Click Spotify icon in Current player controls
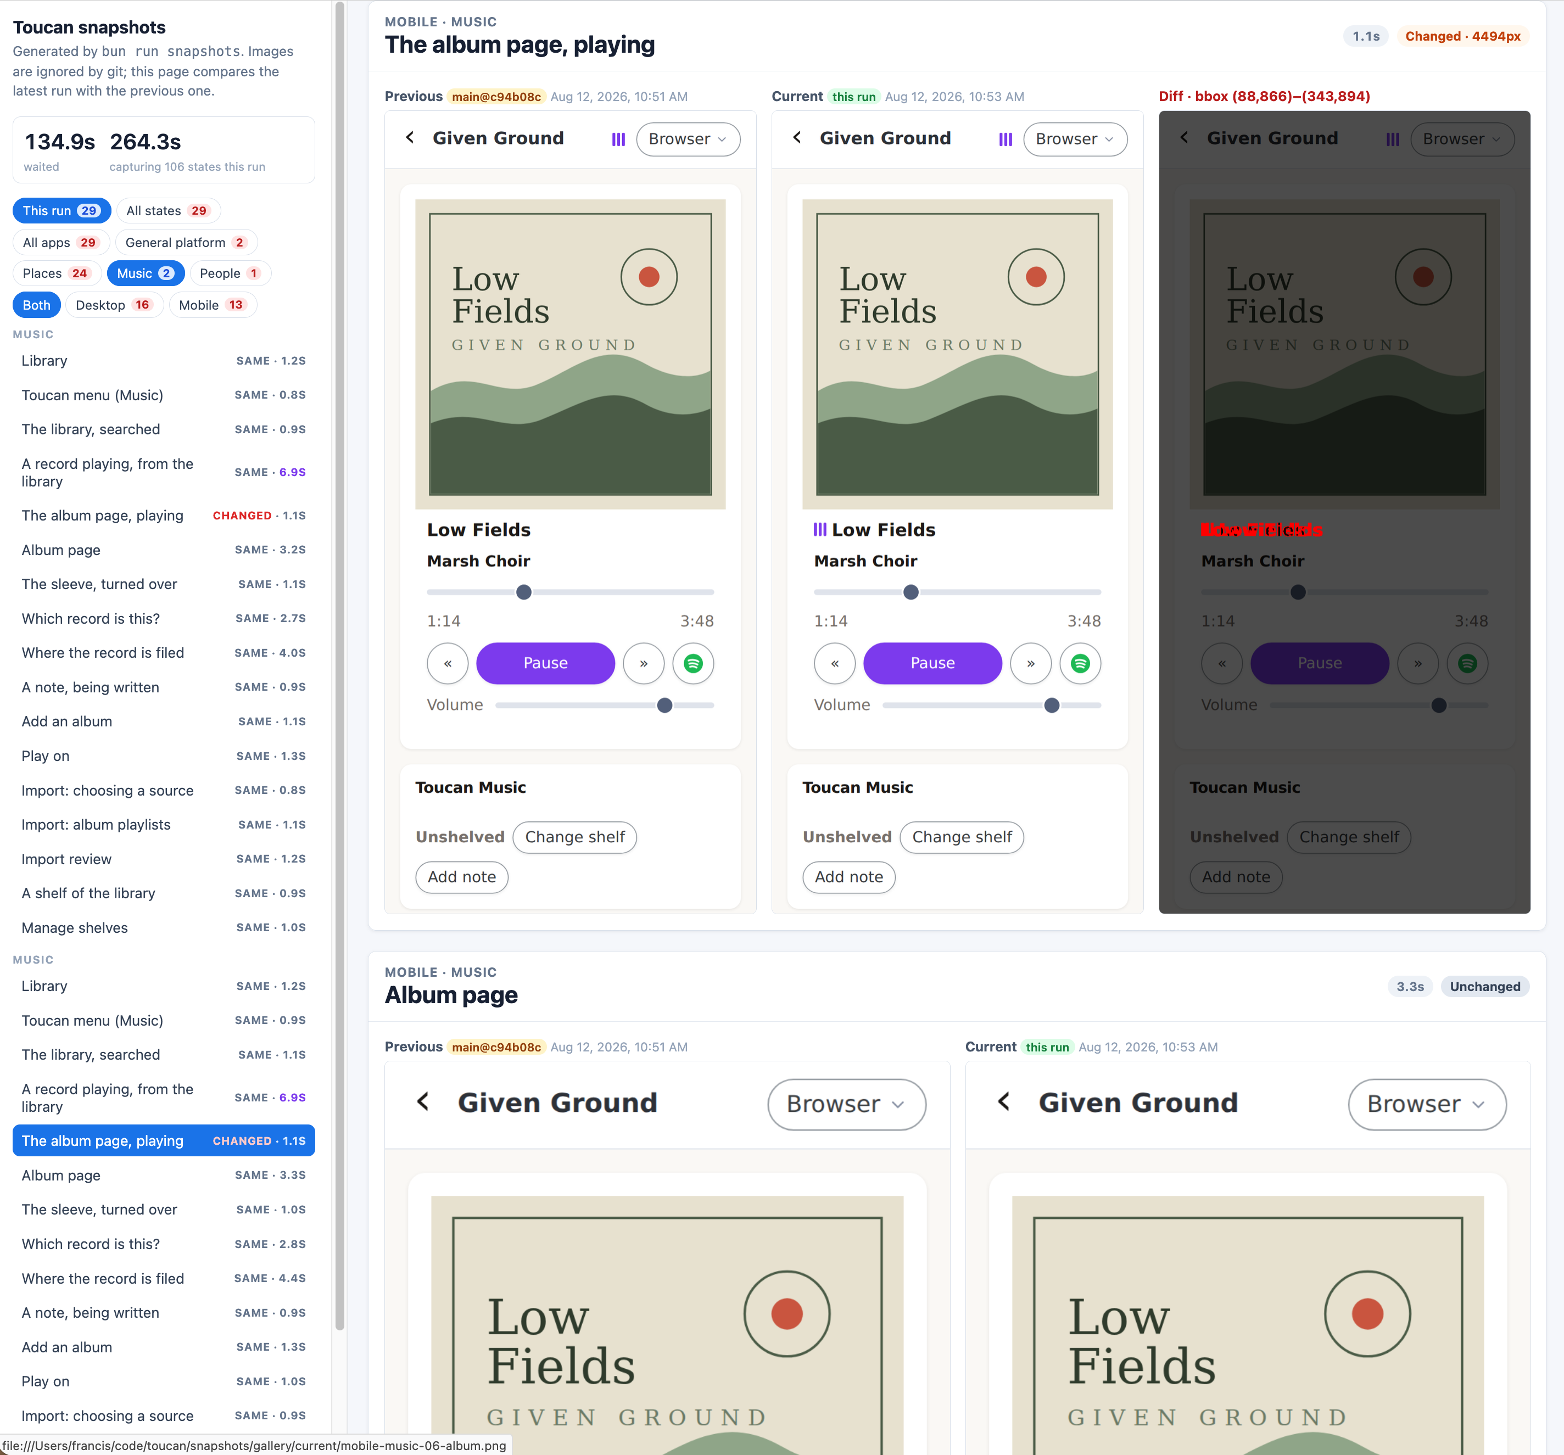 [1080, 663]
